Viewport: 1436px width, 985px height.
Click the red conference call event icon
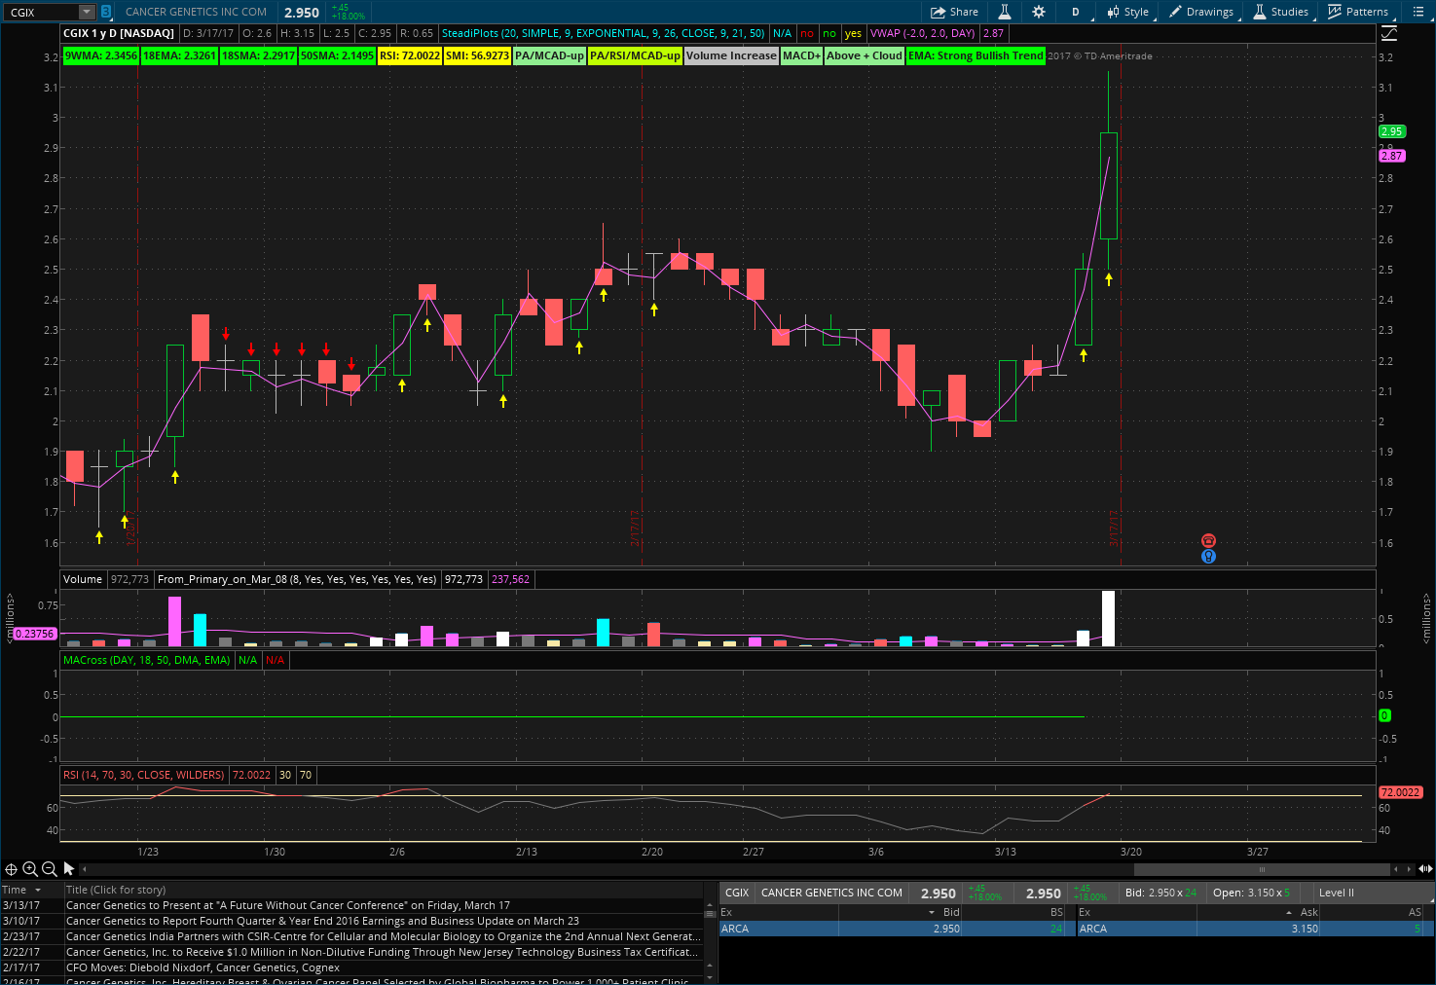(x=1208, y=540)
